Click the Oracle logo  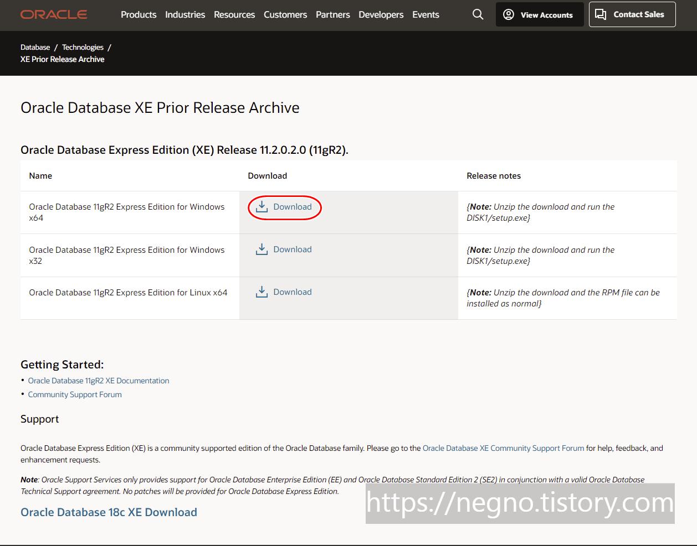54,14
